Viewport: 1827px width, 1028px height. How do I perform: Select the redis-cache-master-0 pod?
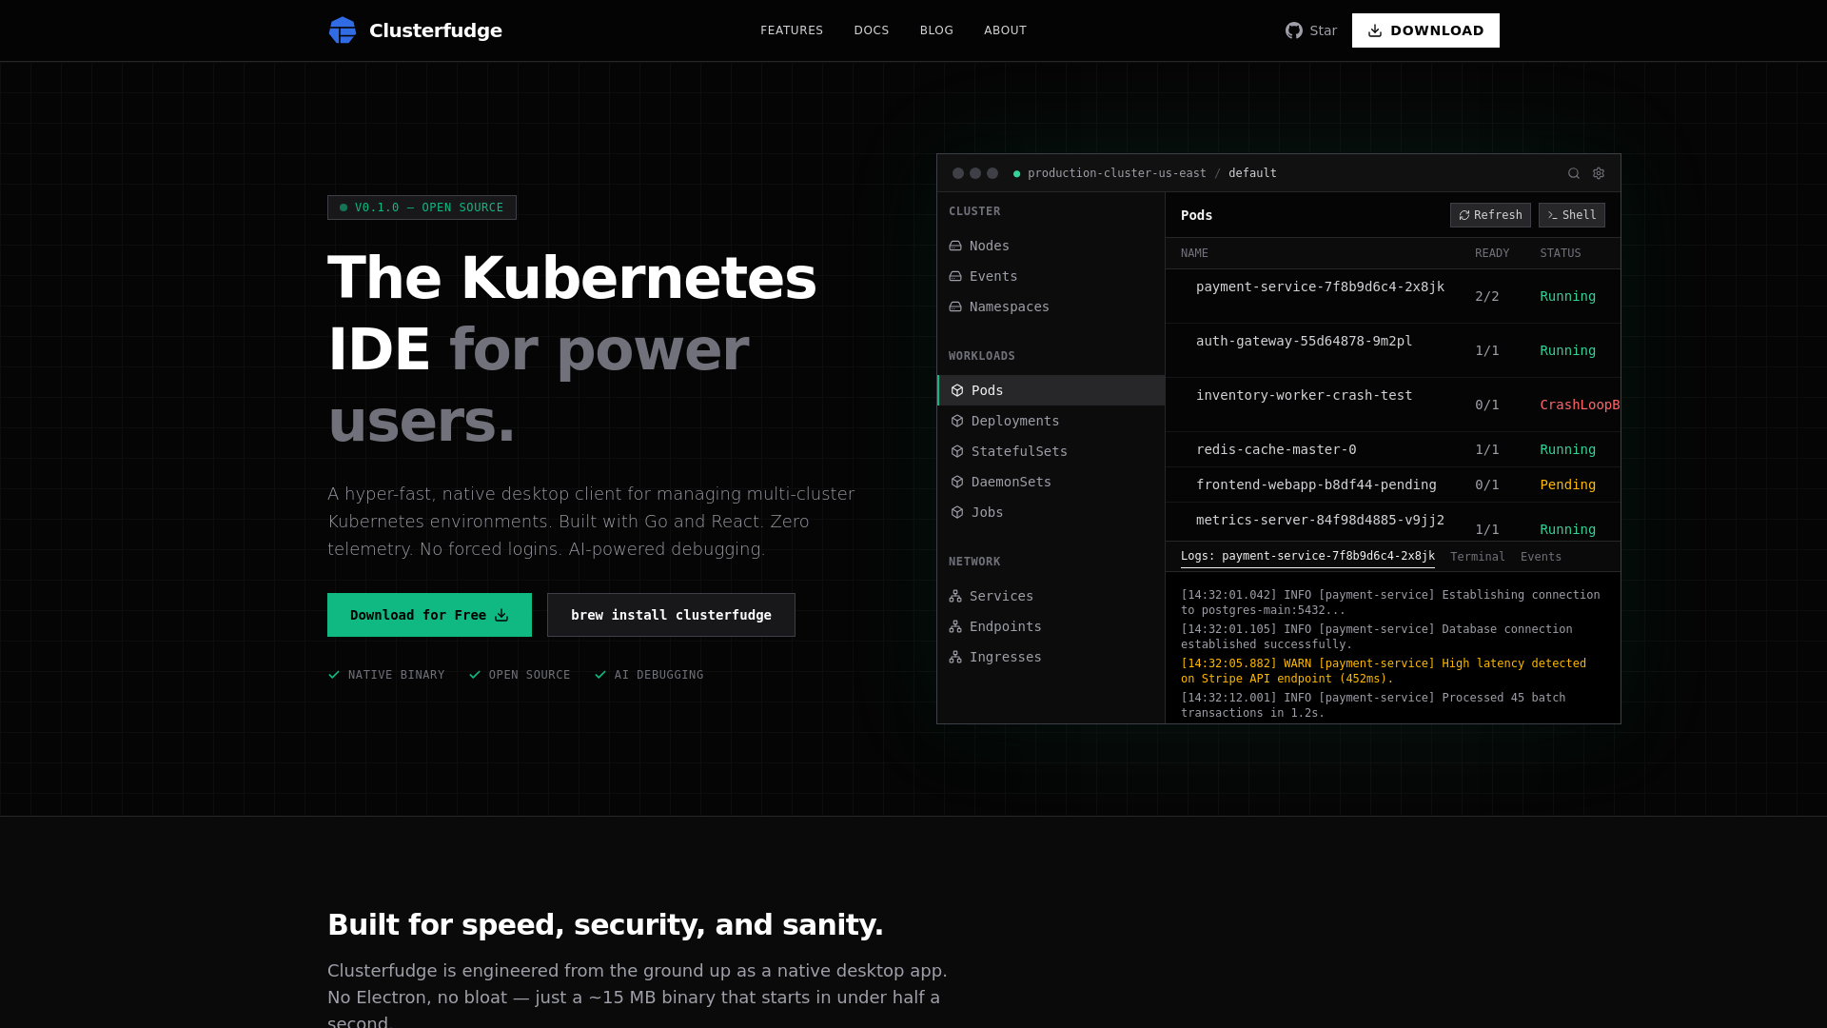[1393, 449]
